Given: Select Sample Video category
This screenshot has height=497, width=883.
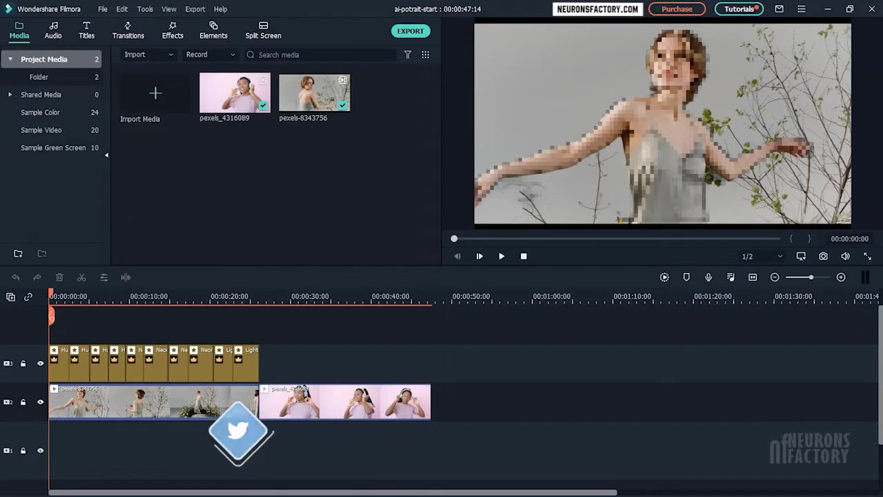Looking at the screenshot, I should tap(41, 130).
